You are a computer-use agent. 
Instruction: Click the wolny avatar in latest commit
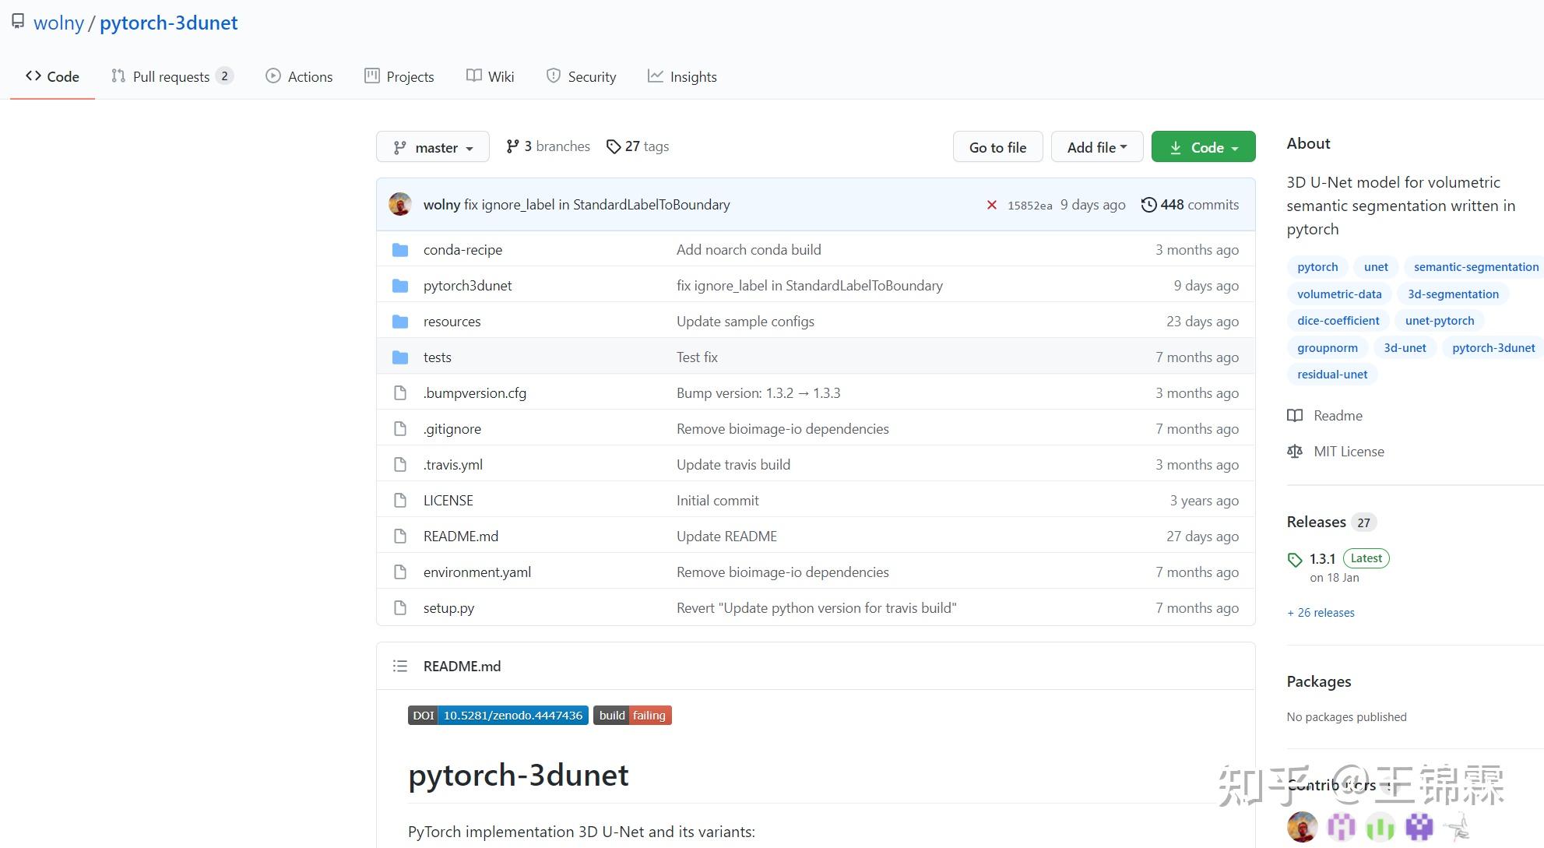[400, 205]
